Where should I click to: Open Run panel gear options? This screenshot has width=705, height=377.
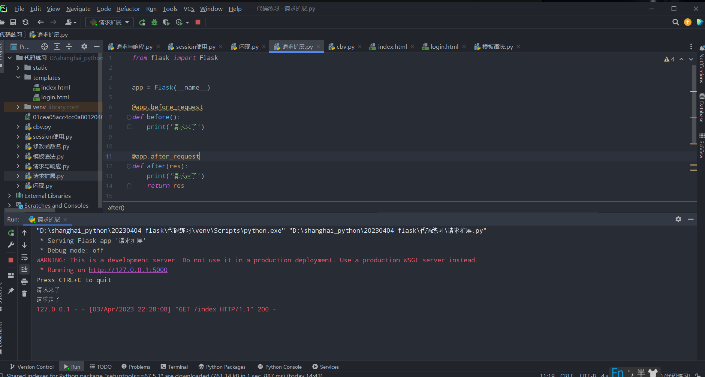click(678, 219)
